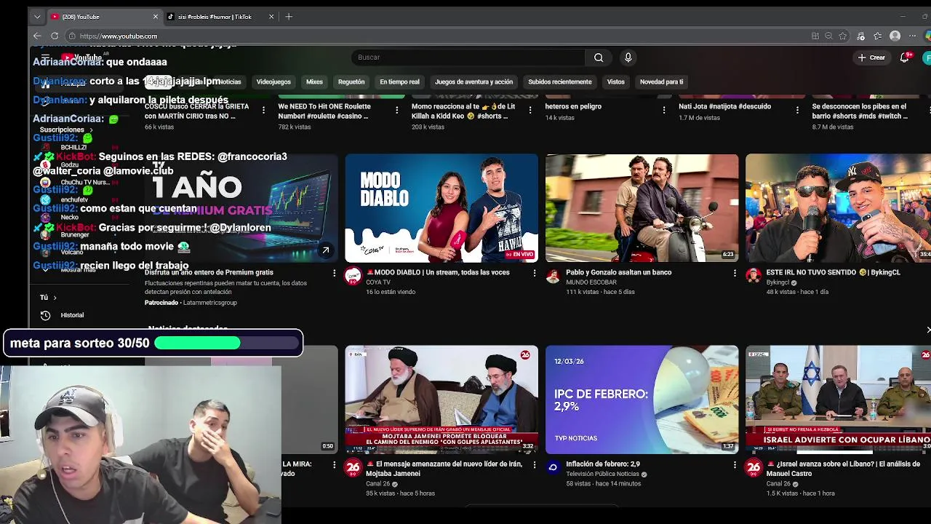This screenshot has height=524, width=931.
Task: Open the ChuChu TV subscription channel
Action: point(84,183)
